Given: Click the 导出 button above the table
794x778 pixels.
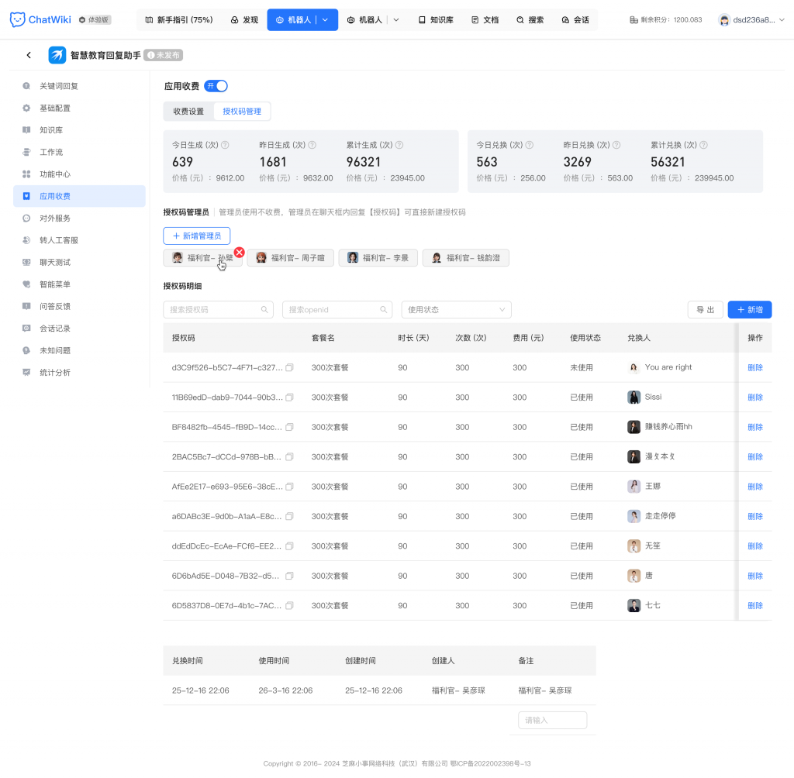Looking at the screenshot, I should [705, 309].
